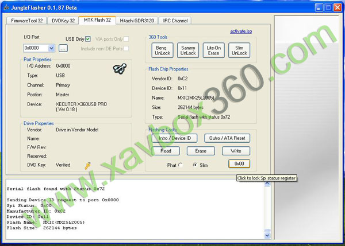Click the 0x00 Spi status lock button
Screen dimensions: 345x246
(239, 163)
